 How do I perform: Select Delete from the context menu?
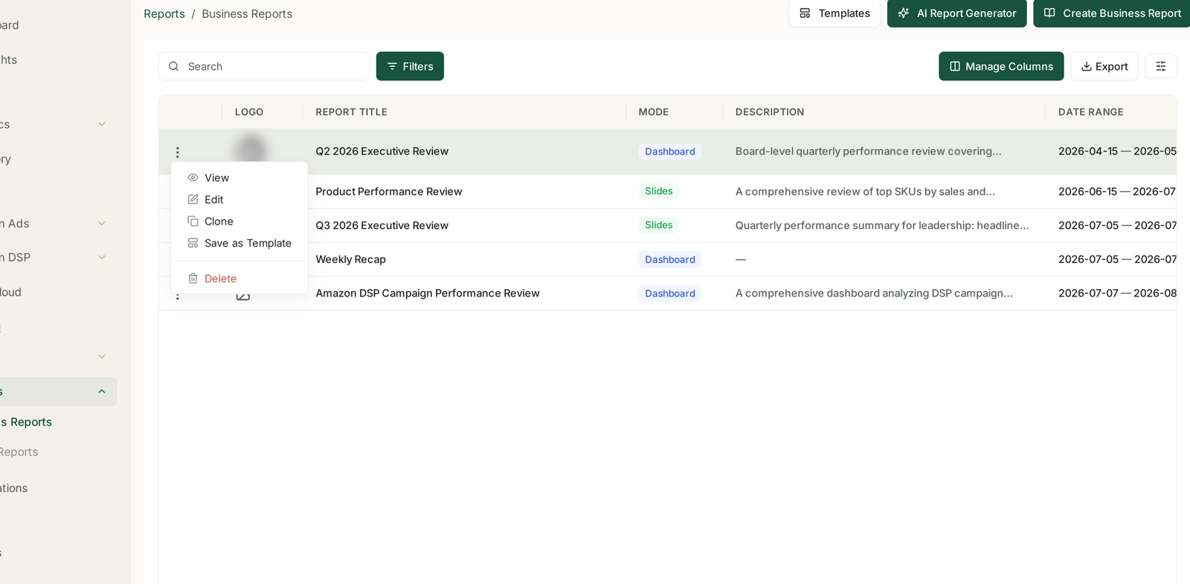239,279
